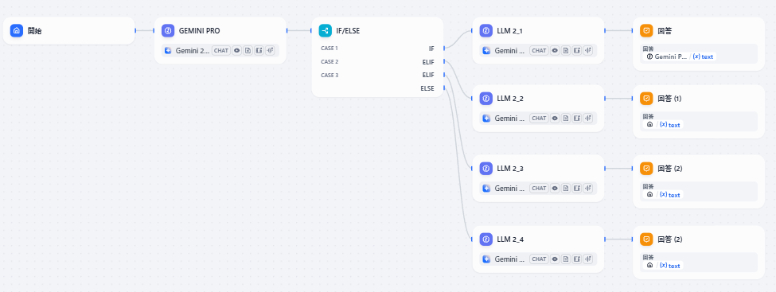Select the LLM 2_4 node title
The image size is (776, 292).
point(510,239)
